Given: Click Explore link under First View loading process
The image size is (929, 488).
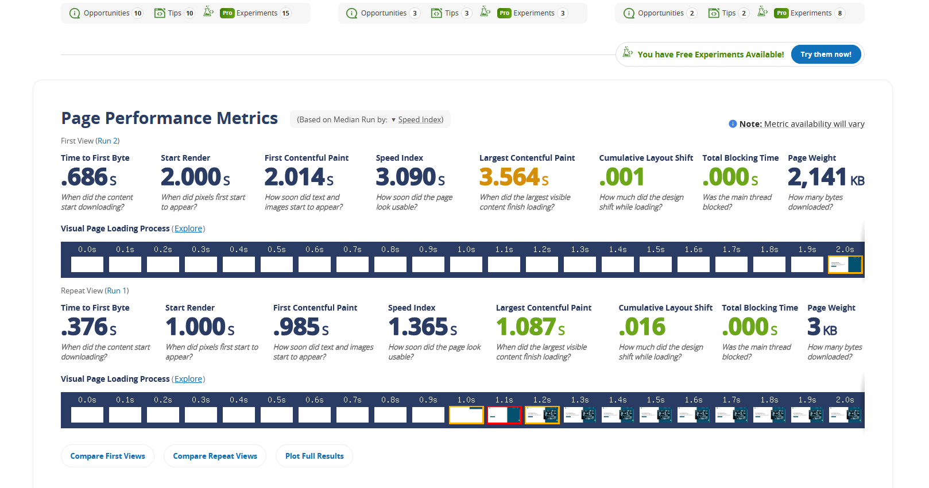Looking at the screenshot, I should pos(188,228).
